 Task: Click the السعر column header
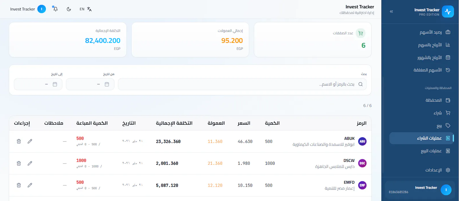point(244,123)
